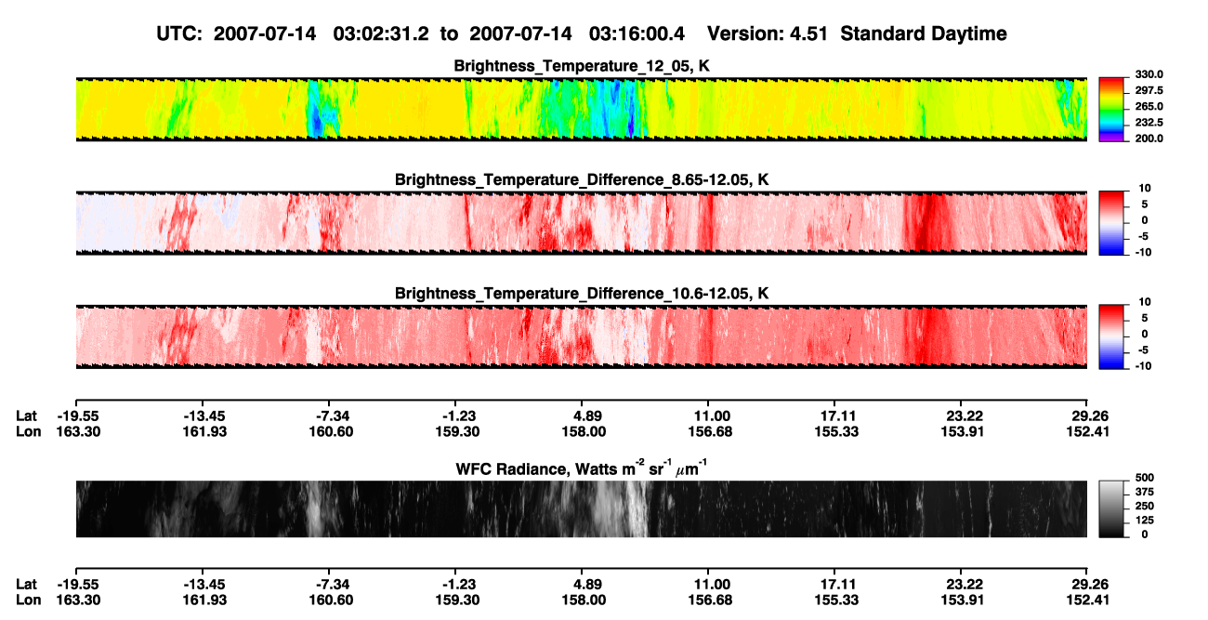Click the 'WFC Radiance' panel title
This screenshot has height=620, width=1208.
[583, 468]
